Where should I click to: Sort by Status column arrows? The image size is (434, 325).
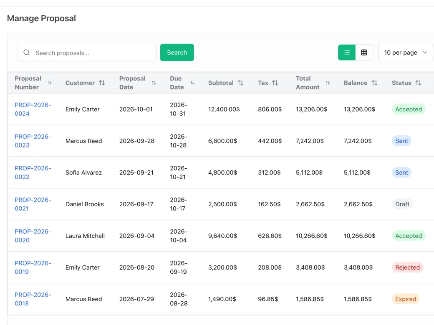[418, 83]
